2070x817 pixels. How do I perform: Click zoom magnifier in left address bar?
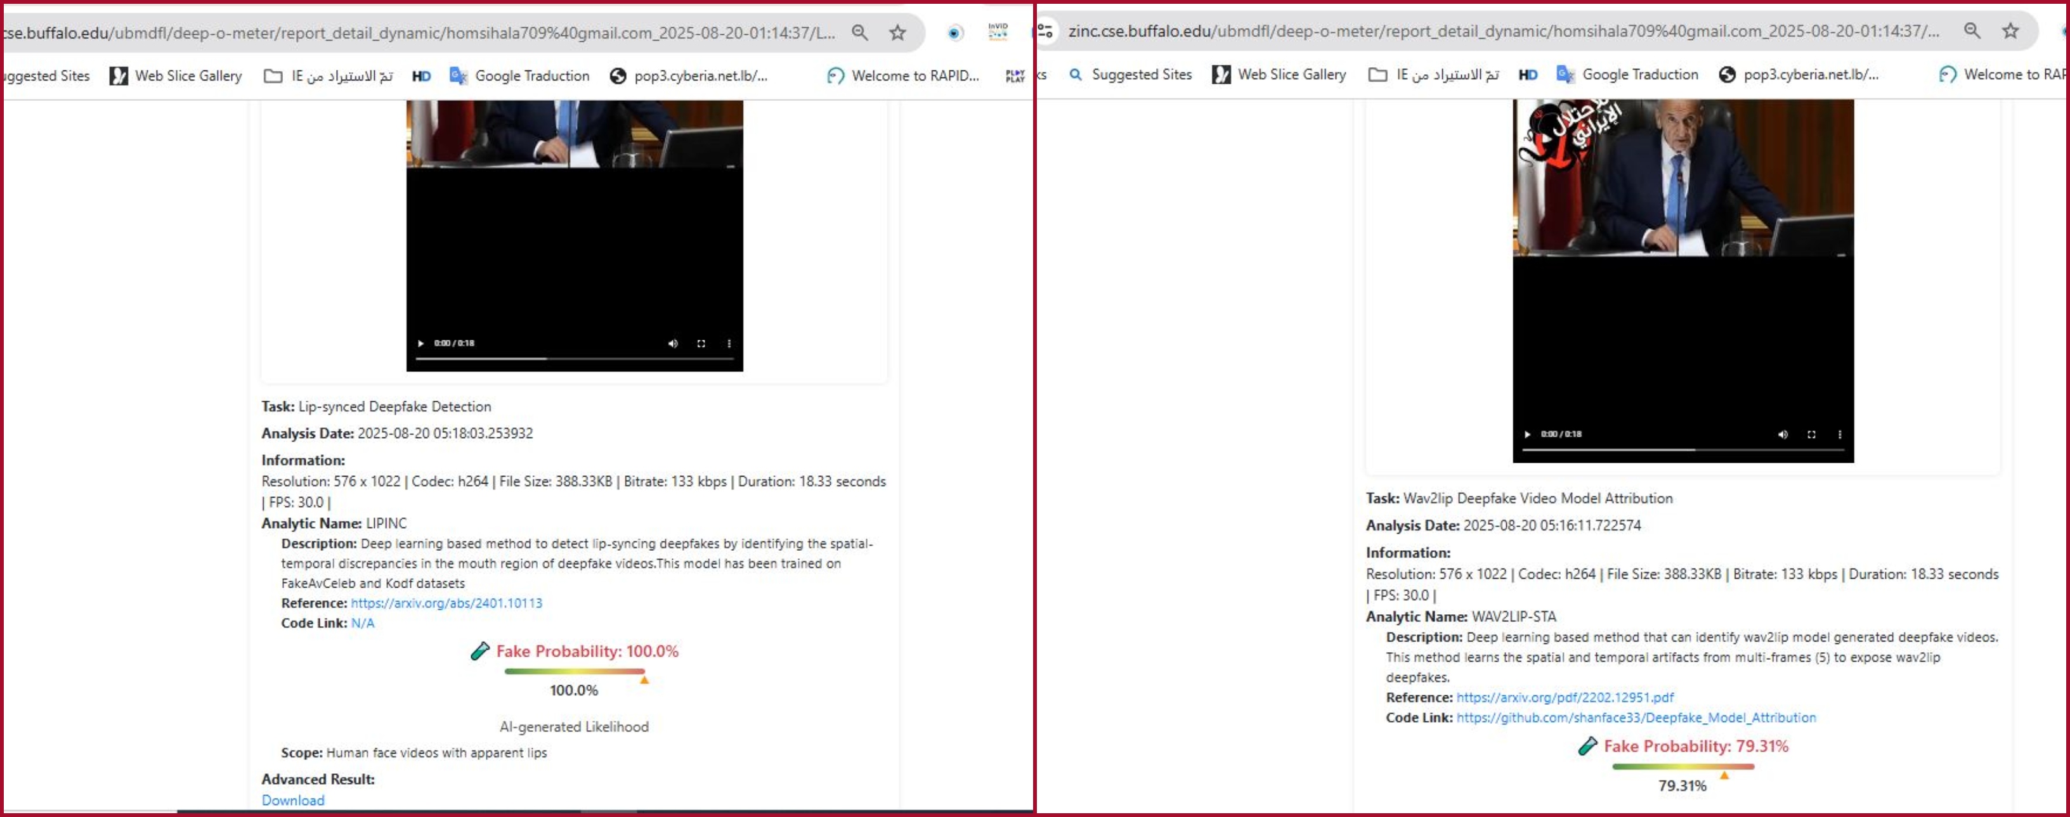(x=860, y=32)
